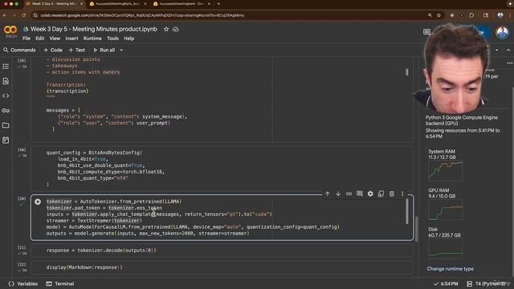Open the browser extensions puzzle icon
Viewport: 514px width, 289px height.
point(471,15)
